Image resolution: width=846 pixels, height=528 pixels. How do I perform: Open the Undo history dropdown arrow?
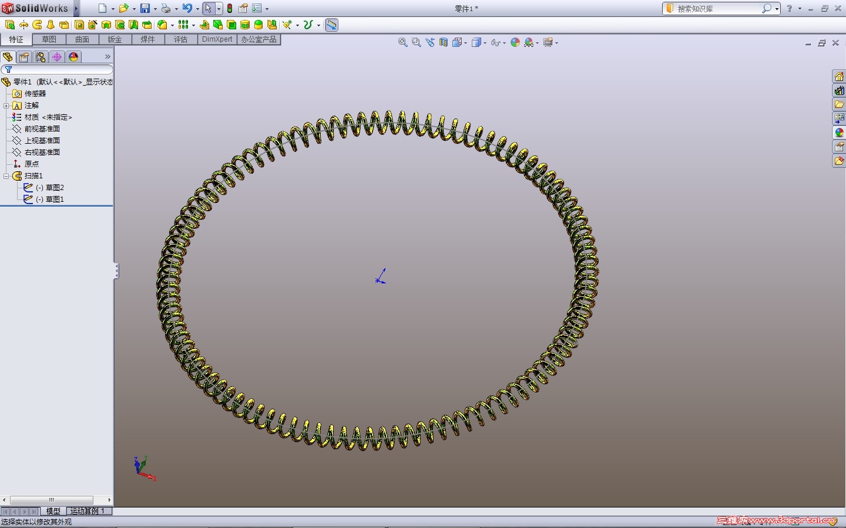point(197,9)
